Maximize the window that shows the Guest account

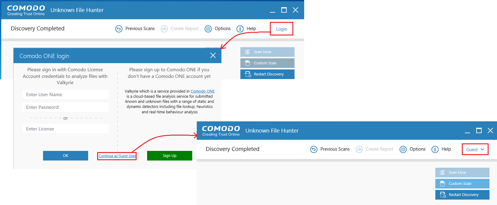479,130
